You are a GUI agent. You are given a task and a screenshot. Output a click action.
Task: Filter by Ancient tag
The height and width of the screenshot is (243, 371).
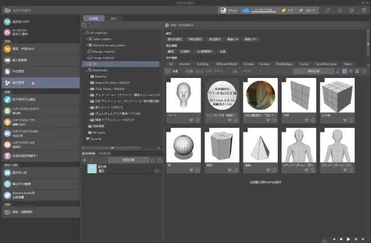(x=184, y=64)
